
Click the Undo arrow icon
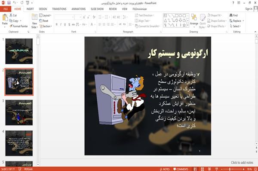(x=15, y=3)
